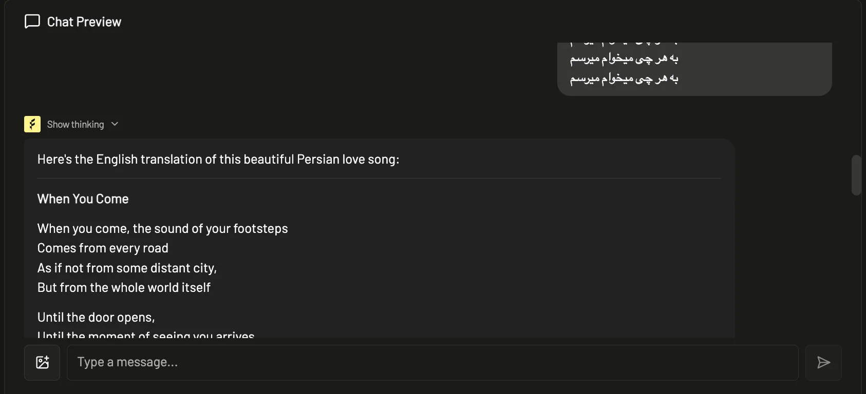Click the divider below the intro sentence
Screen dimensions: 866x394
379,178
